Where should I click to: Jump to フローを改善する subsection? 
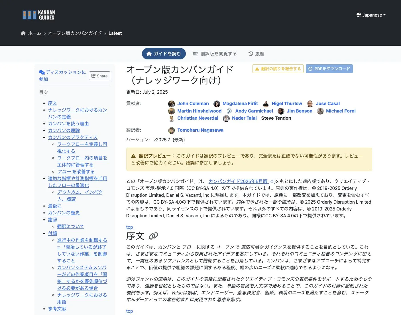(x=76, y=172)
